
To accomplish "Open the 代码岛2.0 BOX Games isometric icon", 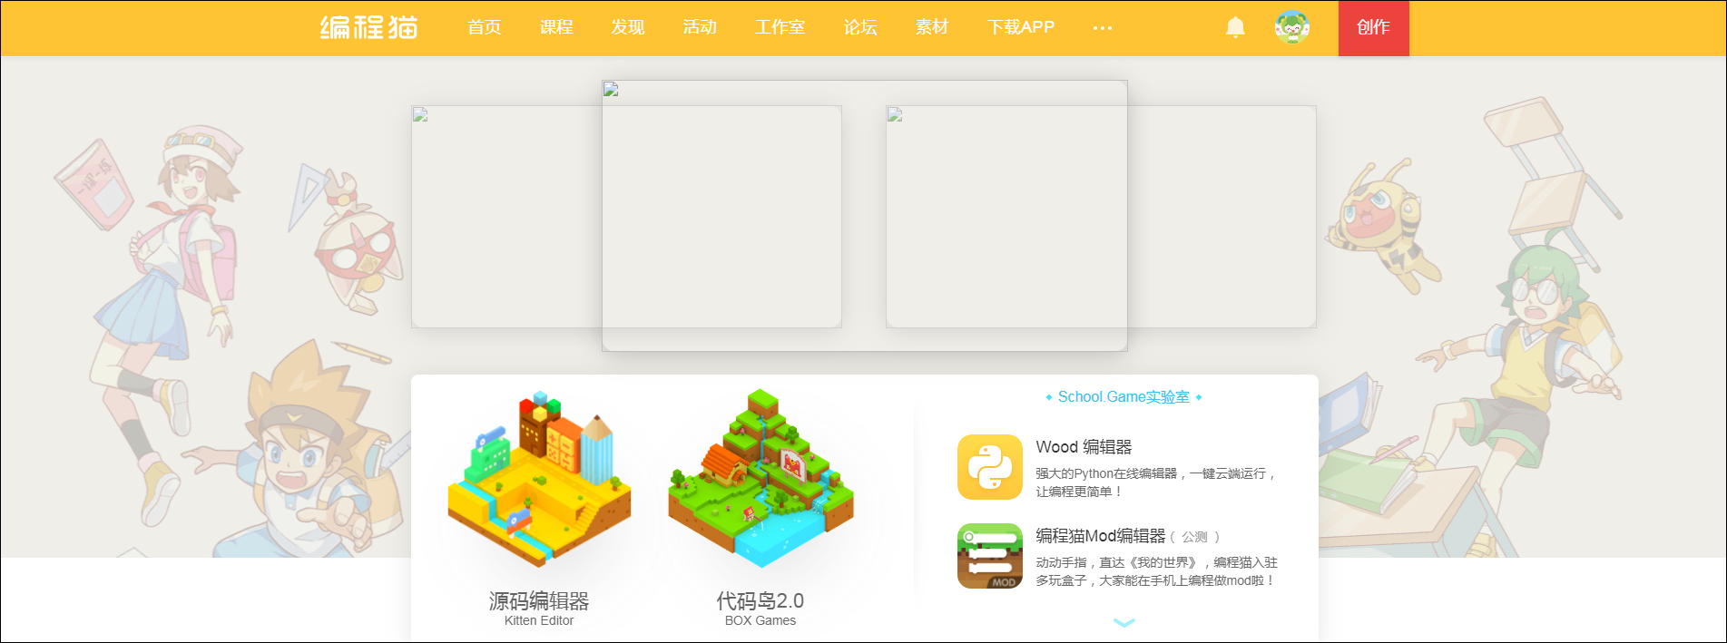I will click(x=760, y=479).
